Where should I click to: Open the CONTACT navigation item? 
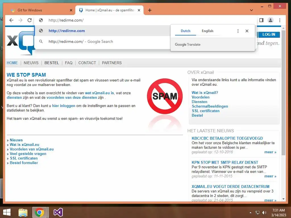[87, 63]
